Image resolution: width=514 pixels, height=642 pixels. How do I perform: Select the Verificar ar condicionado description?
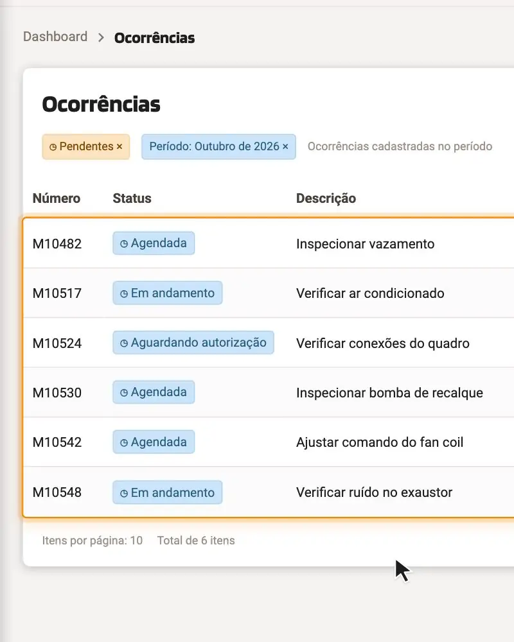click(370, 293)
